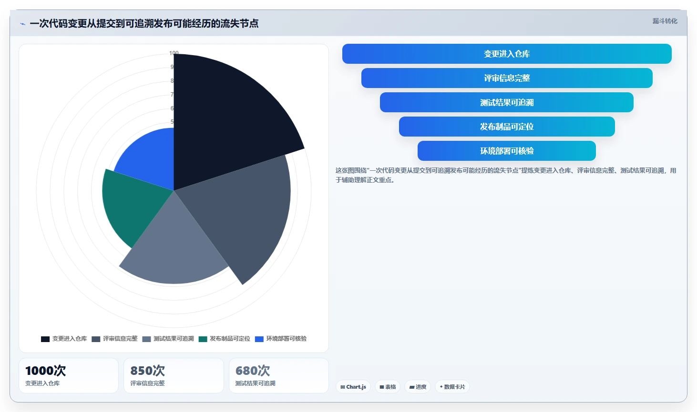Select the 测试结果可追溯 funnel bar
The height and width of the screenshot is (412, 697).
(507, 102)
